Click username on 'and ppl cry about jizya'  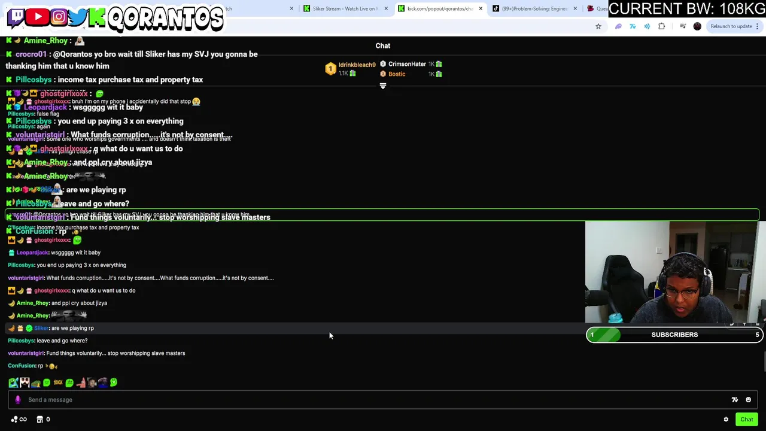click(x=33, y=303)
